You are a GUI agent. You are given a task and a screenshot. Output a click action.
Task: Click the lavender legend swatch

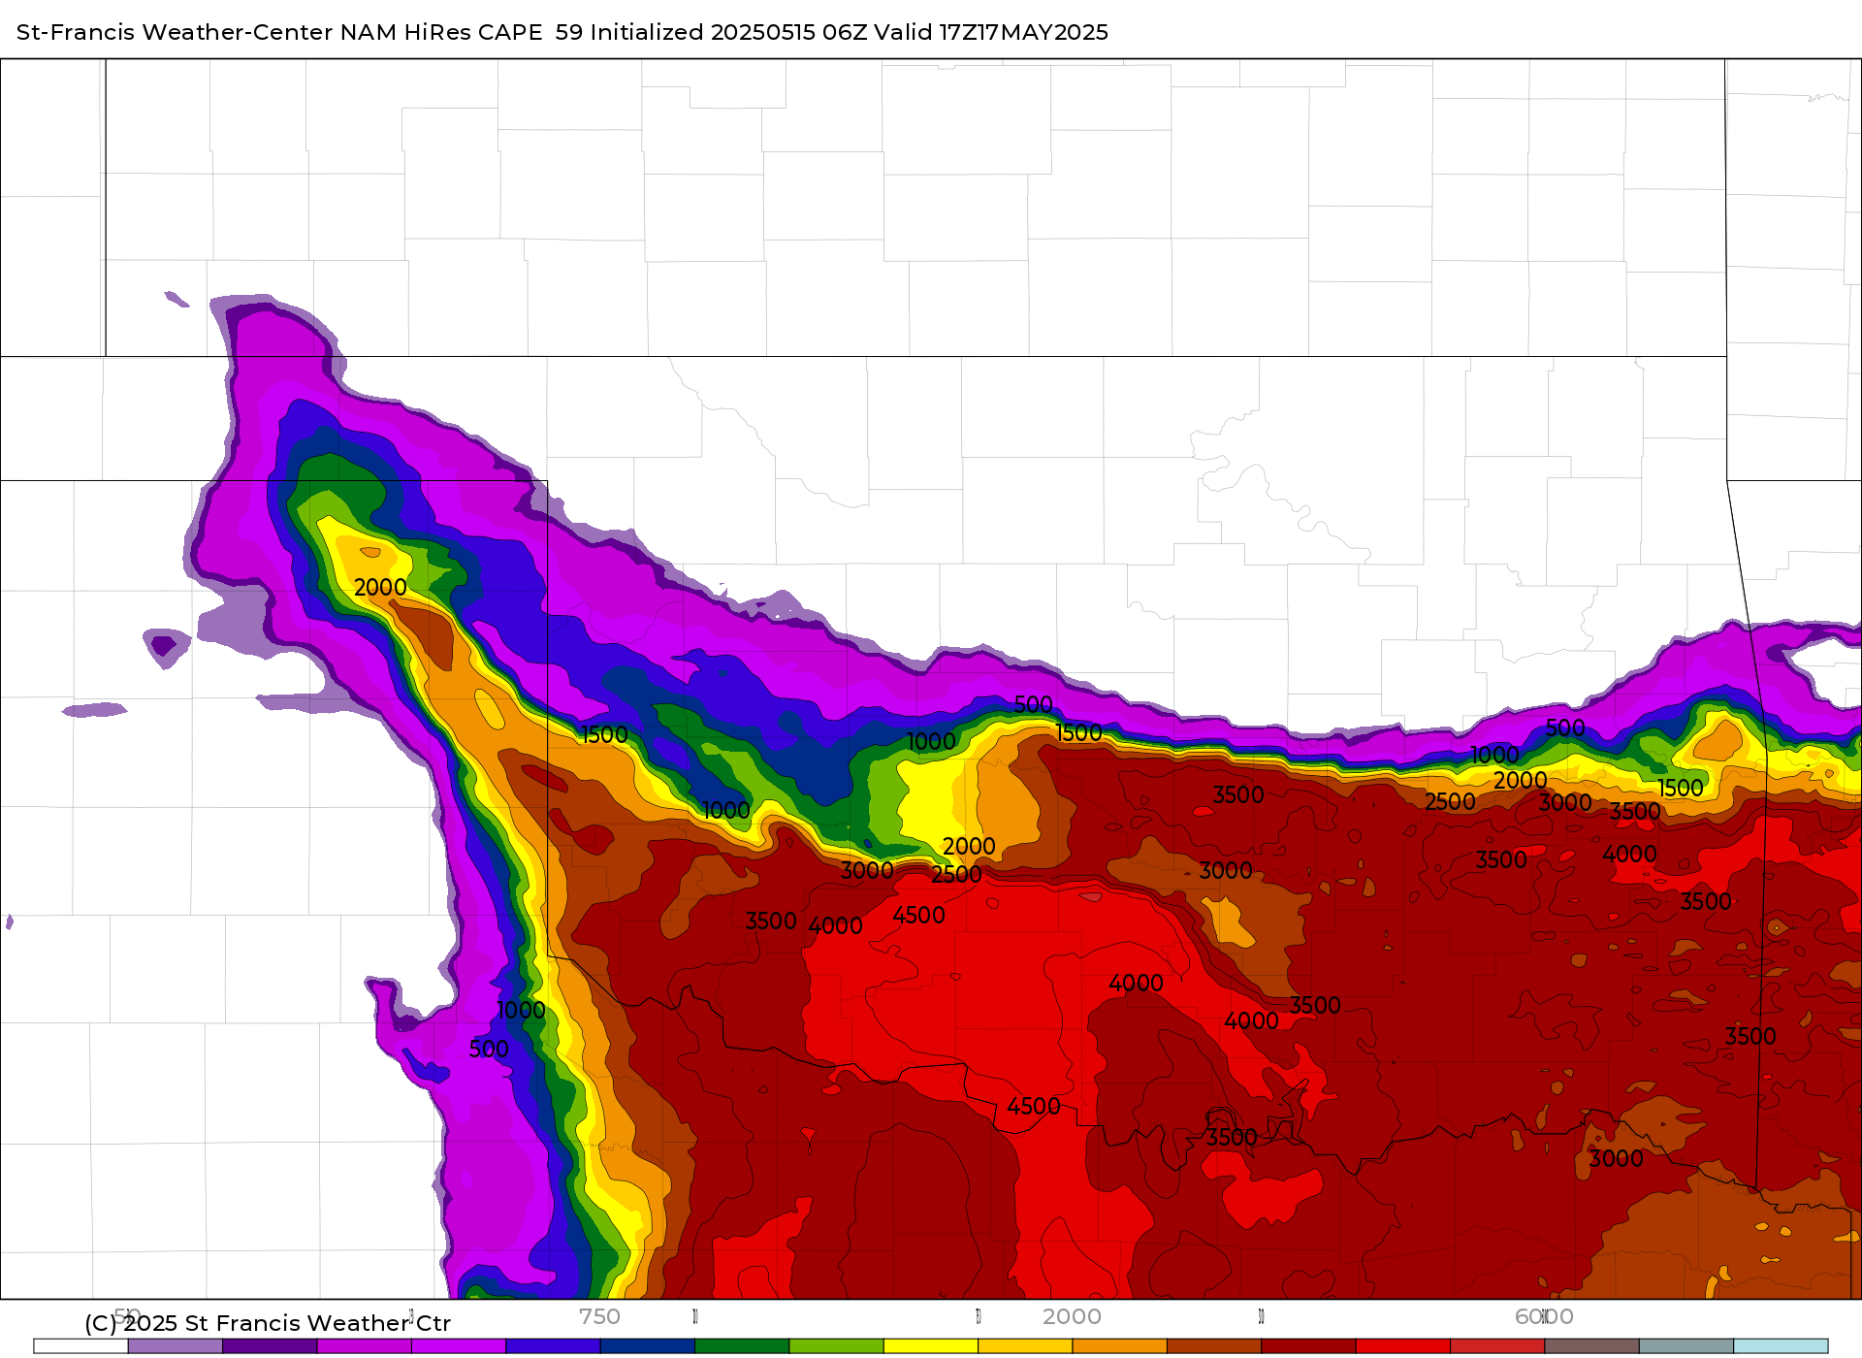click(176, 1346)
